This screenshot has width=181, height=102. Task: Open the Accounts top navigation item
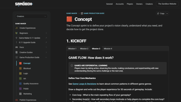pyautogui.click(x=120, y=4)
